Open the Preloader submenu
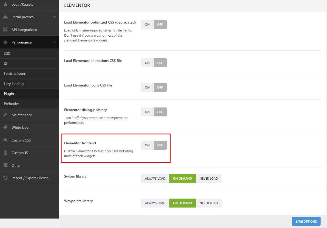This screenshot has width=327, height=228. [29, 104]
